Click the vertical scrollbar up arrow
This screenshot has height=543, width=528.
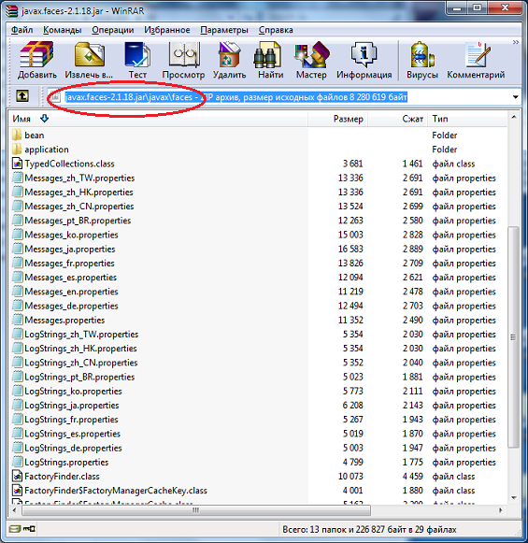tap(514, 118)
